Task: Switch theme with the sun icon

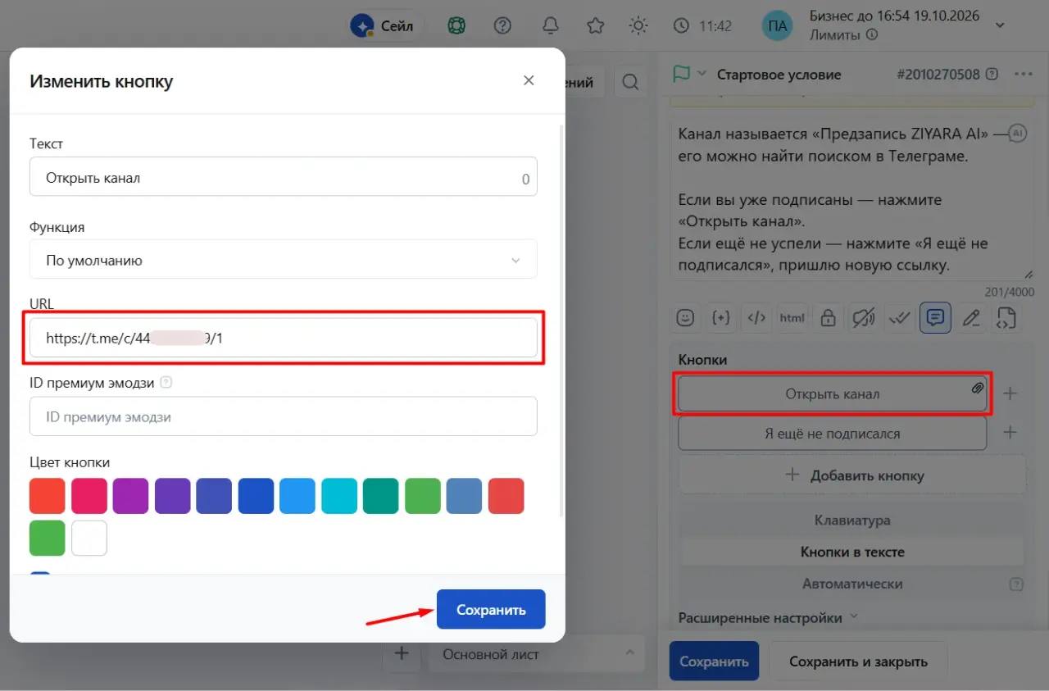Action: [638, 26]
